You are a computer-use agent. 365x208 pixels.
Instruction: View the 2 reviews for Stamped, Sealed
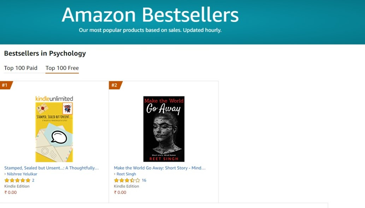[33, 180]
